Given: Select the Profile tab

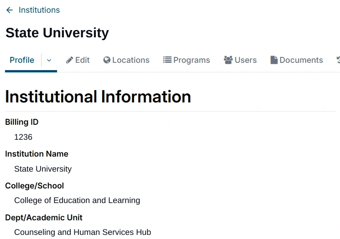Looking at the screenshot, I should [22, 60].
